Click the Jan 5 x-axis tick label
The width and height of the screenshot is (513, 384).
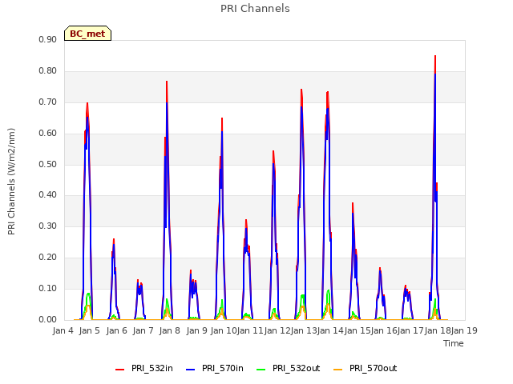89,330
